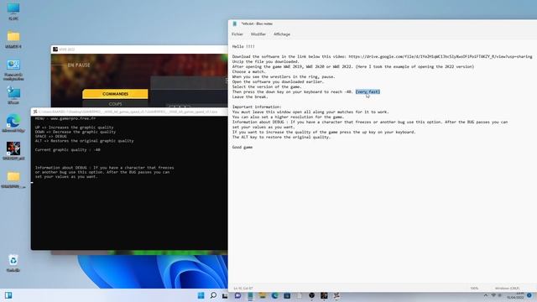537x302 pixels.
Task: Click the Windows (CRLF) status bar entry
Action: (507, 289)
